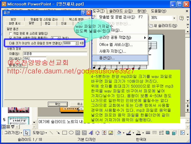This screenshot has height=144, width=191.
Task: Click the 이니셜(L) initials input field
Action: pos(35,59)
